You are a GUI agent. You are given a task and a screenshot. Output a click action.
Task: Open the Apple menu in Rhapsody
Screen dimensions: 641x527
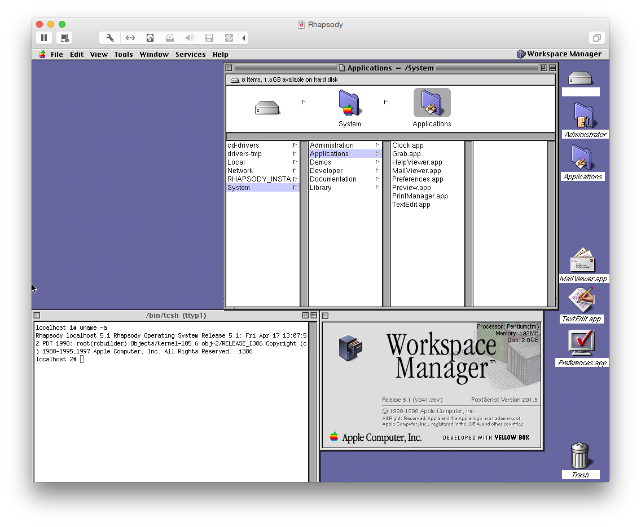(x=42, y=54)
